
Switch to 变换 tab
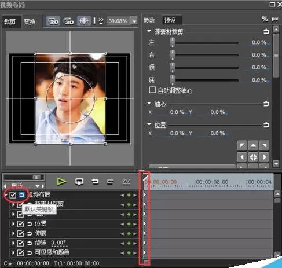pos(30,21)
